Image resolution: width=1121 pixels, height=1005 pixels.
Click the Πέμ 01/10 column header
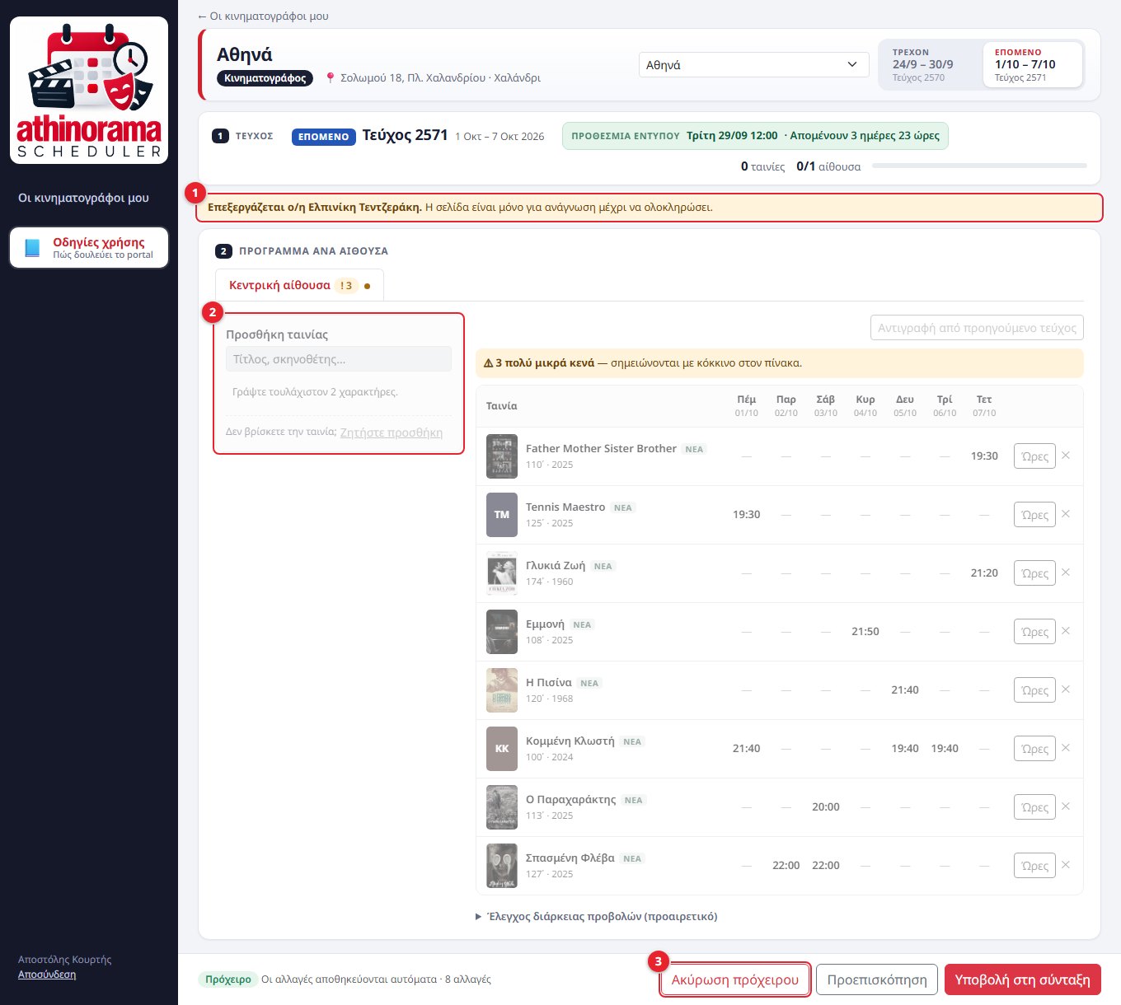[747, 405]
